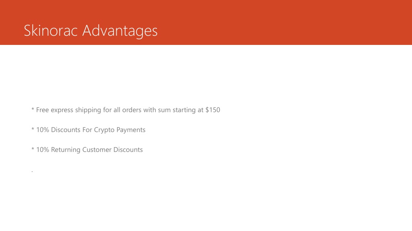412x231 pixels.
Task: Select the Discounts For Crypto Payments line
Action: pos(88,130)
